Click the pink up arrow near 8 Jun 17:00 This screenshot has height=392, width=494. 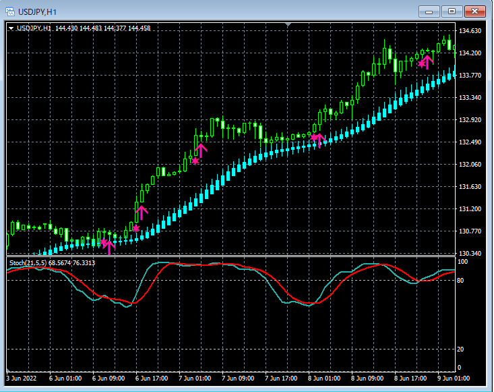click(427, 61)
